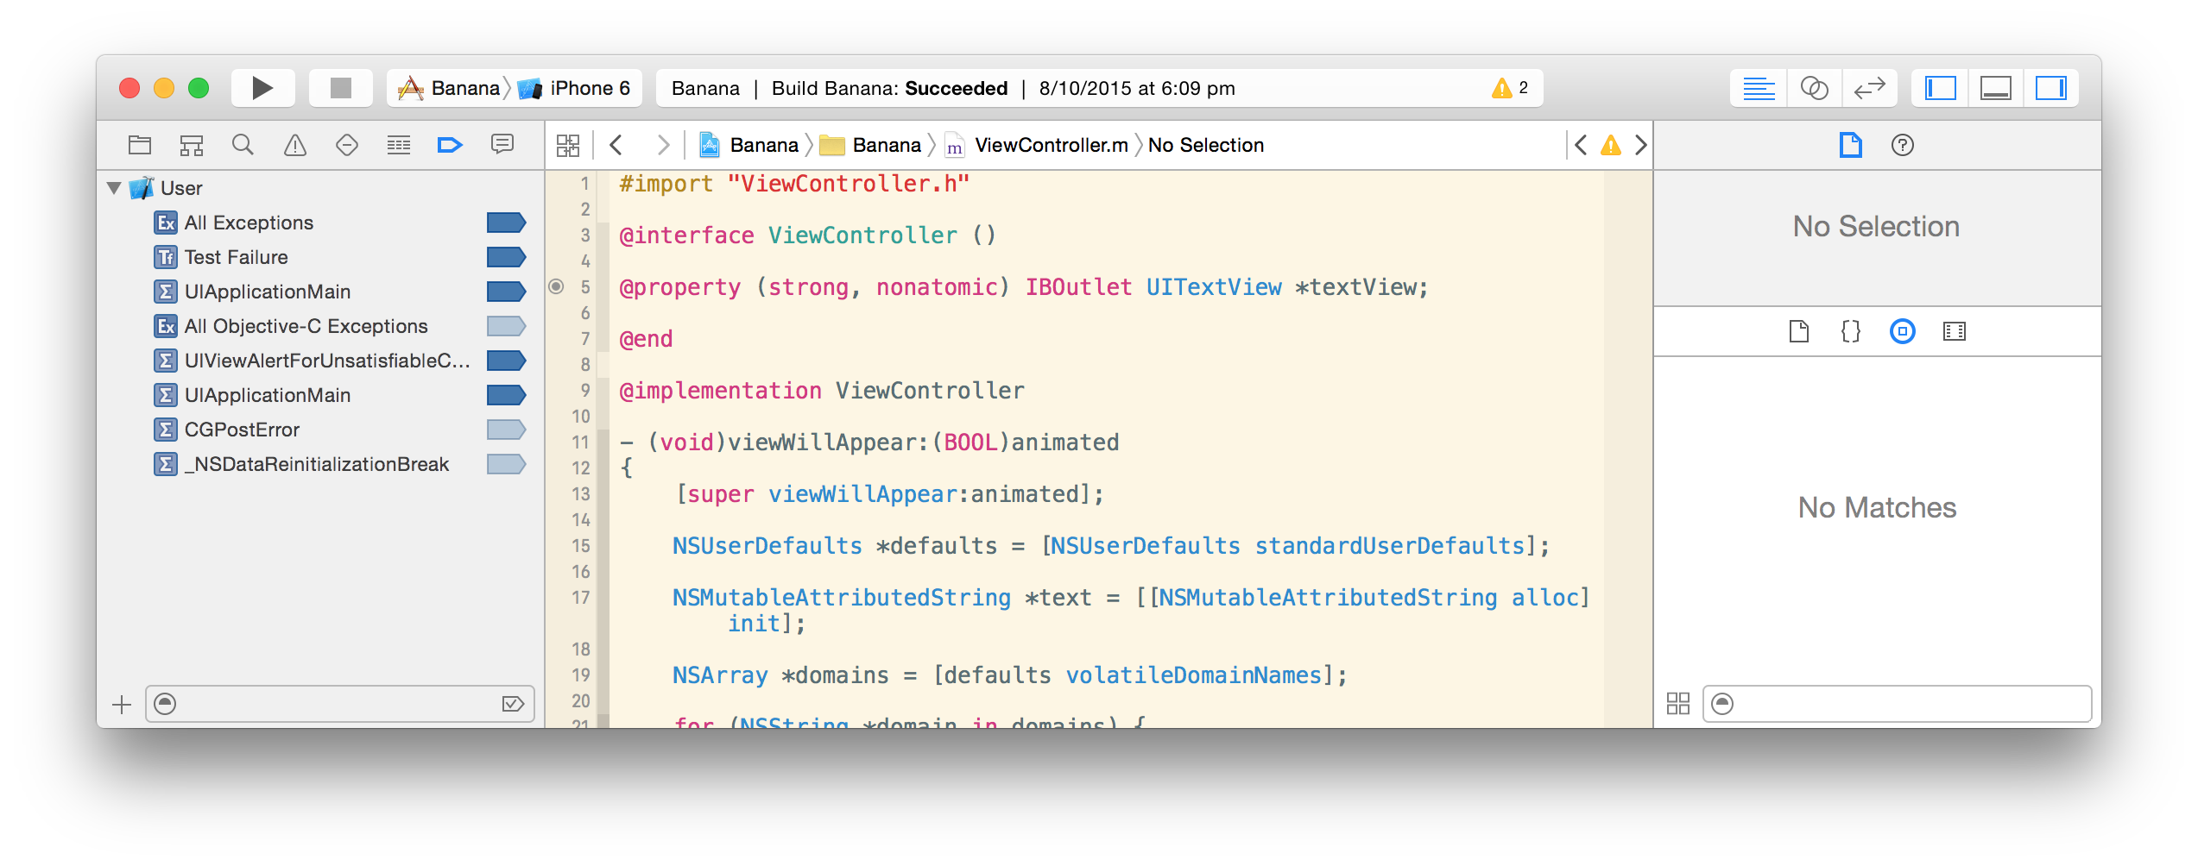Open Banana folder in jump bar
This screenshot has width=2198, height=866.
[x=870, y=145]
